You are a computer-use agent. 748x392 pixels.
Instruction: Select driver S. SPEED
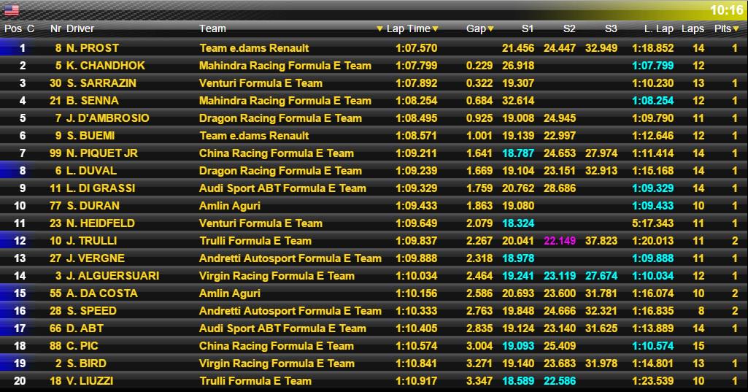pyautogui.click(x=92, y=311)
